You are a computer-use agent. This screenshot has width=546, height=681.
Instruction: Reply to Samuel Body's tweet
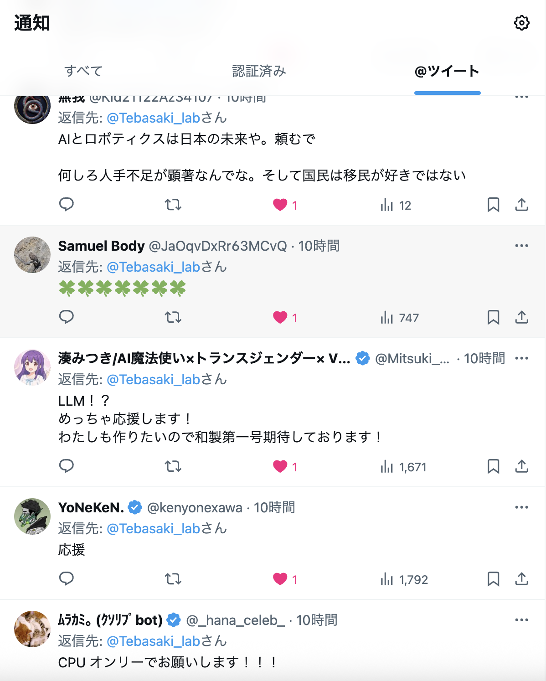(67, 317)
